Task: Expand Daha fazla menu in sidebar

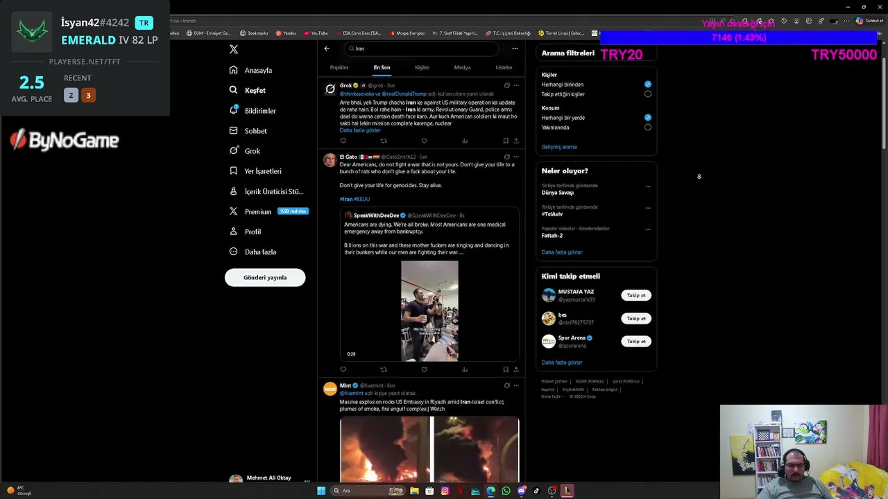Action: tap(253, 252)
